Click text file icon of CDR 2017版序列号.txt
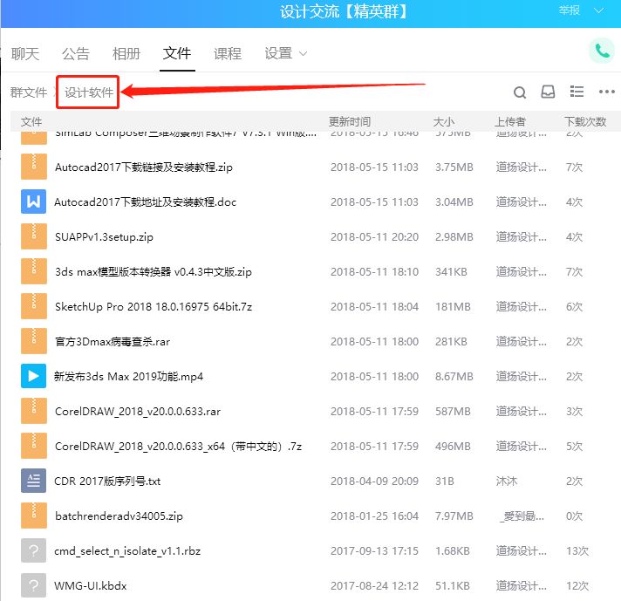The height and width of the screenshot is (601, 621). click(x=34, y=481)
